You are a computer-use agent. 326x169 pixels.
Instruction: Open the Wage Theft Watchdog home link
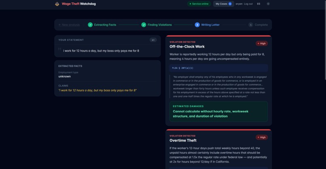click(78, 4)
